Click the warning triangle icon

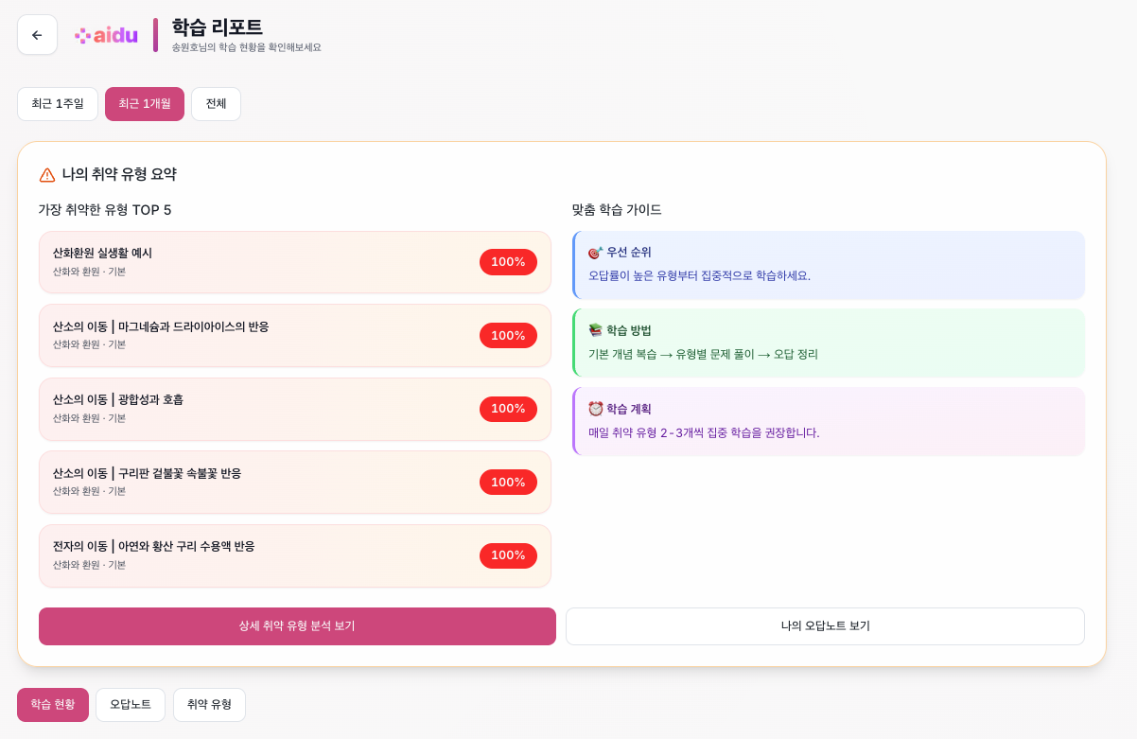[x=47, y=175]
